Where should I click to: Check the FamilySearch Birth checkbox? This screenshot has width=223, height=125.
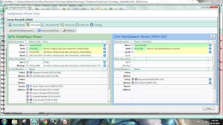coord(132,49)
